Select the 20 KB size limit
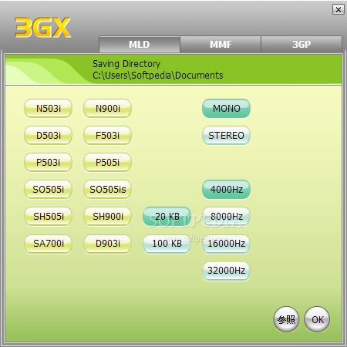 pos(167,216)
